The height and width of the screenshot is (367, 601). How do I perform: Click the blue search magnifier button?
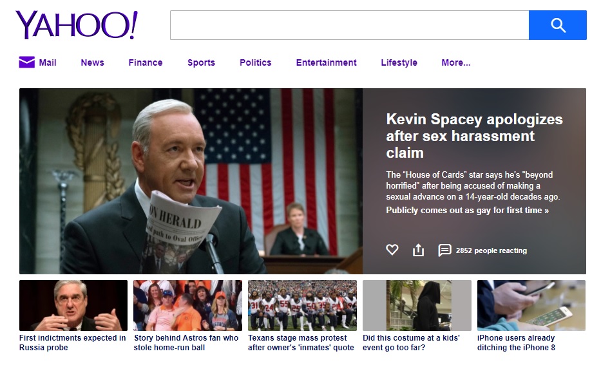(x=558, y=25)
